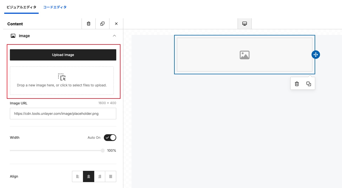The height and width of the screenshot is (188, 342).
Task: Switch to ビジュアルエディタ tab
Action: click(21, 7)
